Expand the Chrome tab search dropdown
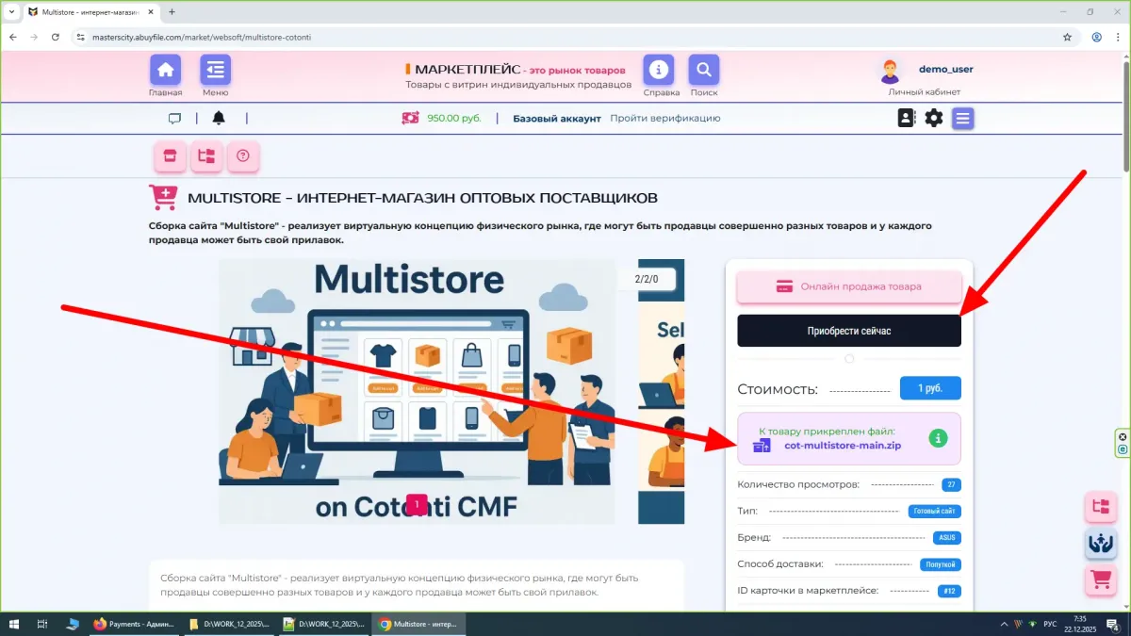 click(11, 11)
